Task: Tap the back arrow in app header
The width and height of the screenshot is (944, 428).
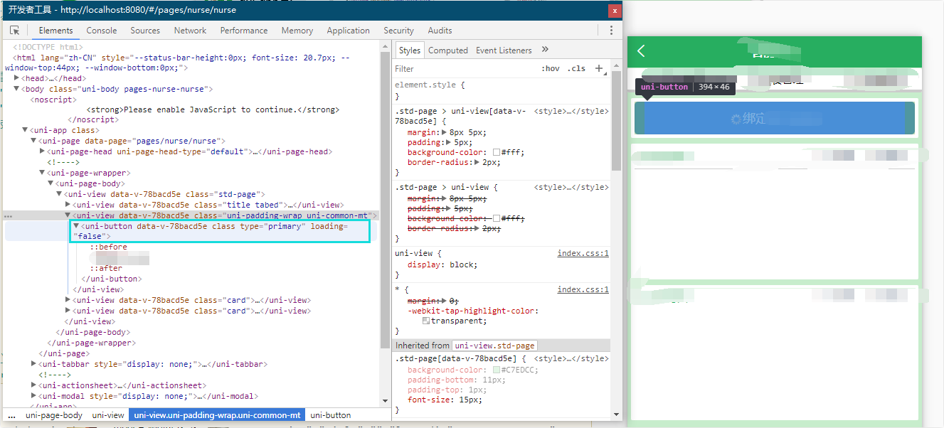Action: 642,50
